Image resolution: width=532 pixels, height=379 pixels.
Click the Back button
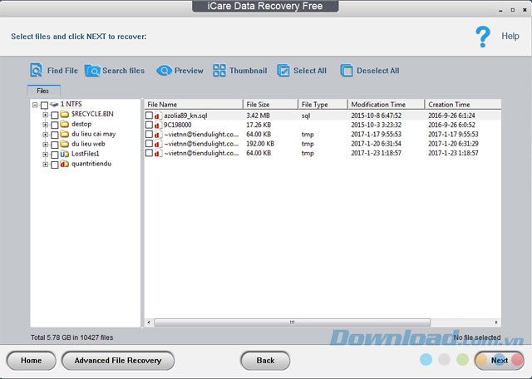pos(265,361)
